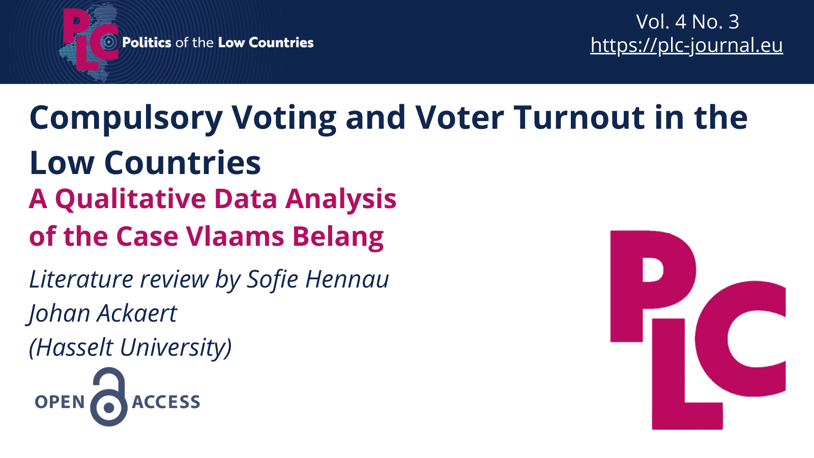Click the open access padlock icon
This screenshot has width=814, height=458.
click(x=109, y=397)
